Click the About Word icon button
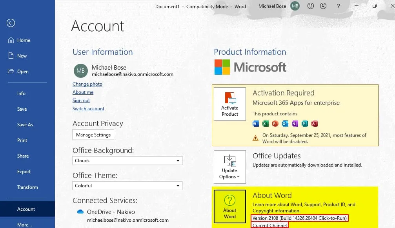Viewport: 395px width, 228px height. 229,207
